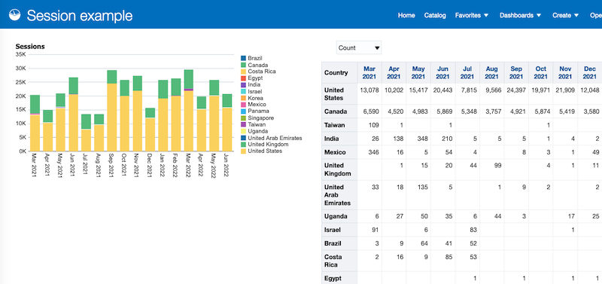Click the Brazil legend color swatch
This screenshot has width=602, height=284.
pyautogui.click(x=243, y=58)
